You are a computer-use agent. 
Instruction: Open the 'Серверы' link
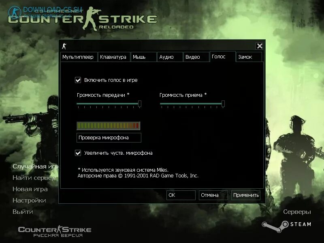click(x=297, y=212)
